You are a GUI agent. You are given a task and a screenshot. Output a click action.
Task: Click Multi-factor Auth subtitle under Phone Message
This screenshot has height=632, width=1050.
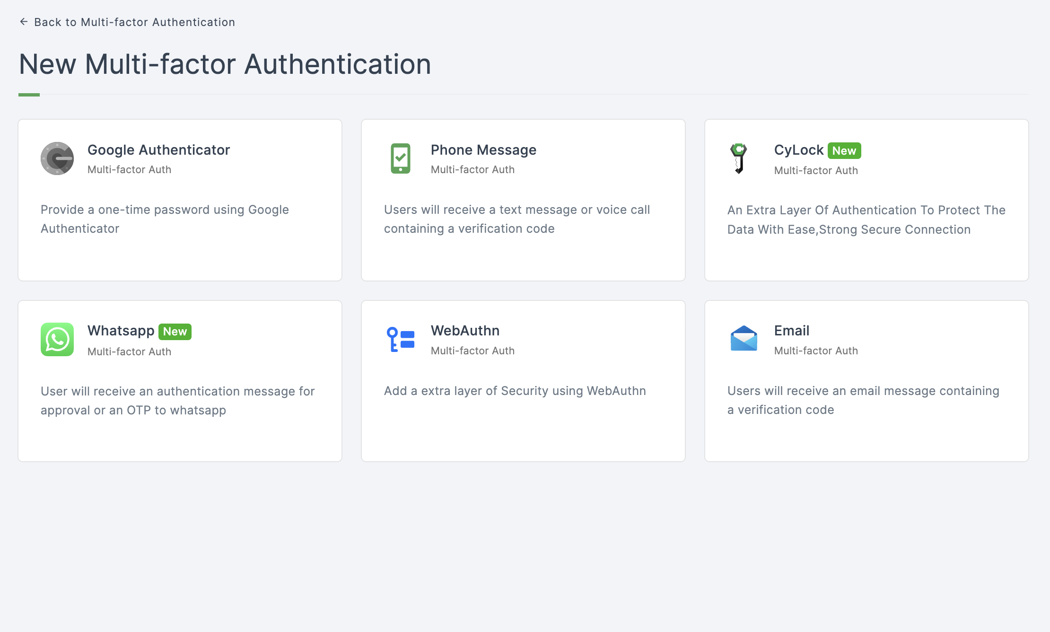coord(472,169)
